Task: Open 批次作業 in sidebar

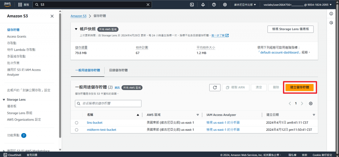Action: 13,63
